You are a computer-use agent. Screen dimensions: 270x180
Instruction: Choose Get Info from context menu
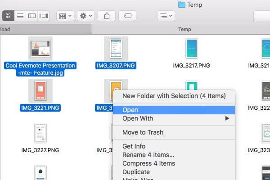point(174,146)
